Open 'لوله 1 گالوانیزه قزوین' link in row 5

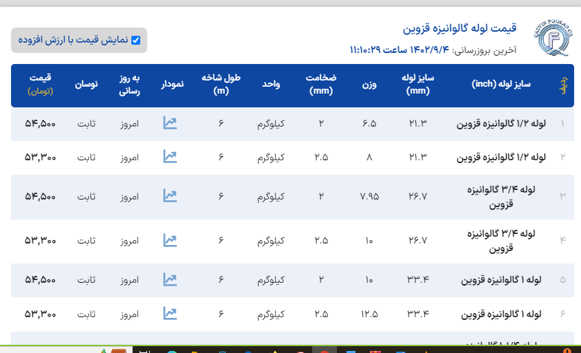click(x=505, y=279)
